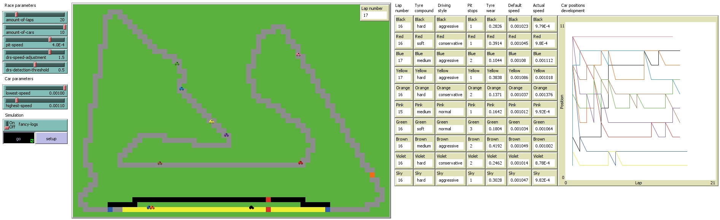Click the setup button

[51, 138]
